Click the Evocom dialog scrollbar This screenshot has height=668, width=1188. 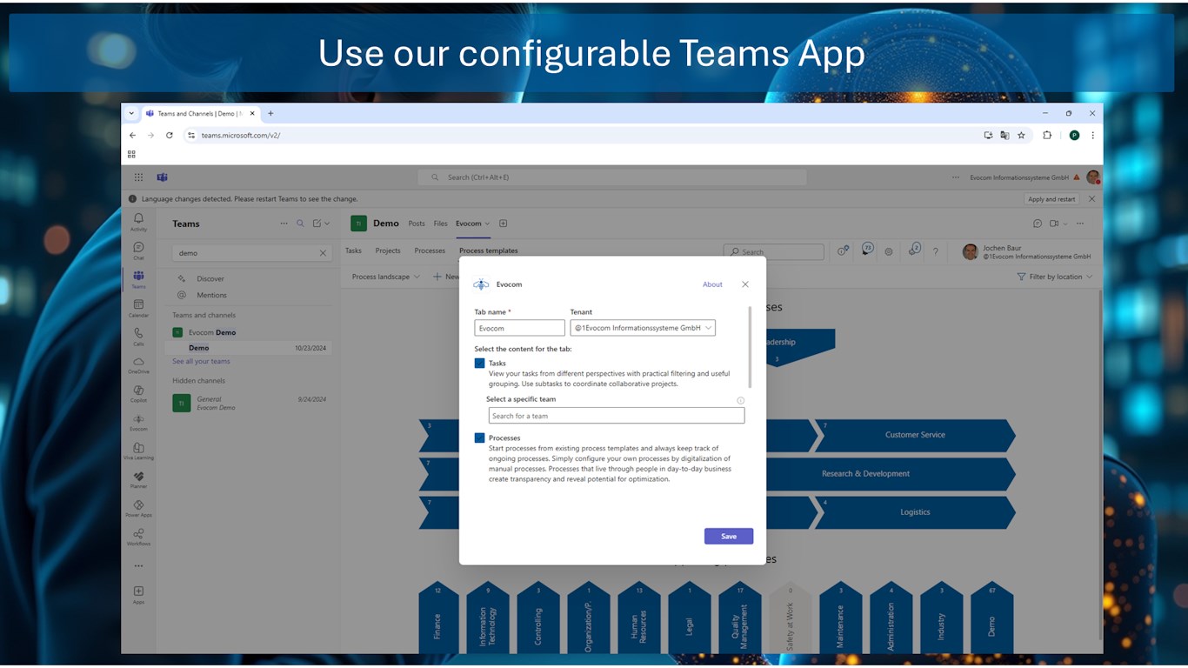(750, 346)
